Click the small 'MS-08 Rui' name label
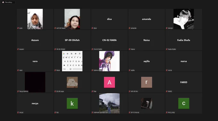Screen dimensions: 218x121 [134, 91]
